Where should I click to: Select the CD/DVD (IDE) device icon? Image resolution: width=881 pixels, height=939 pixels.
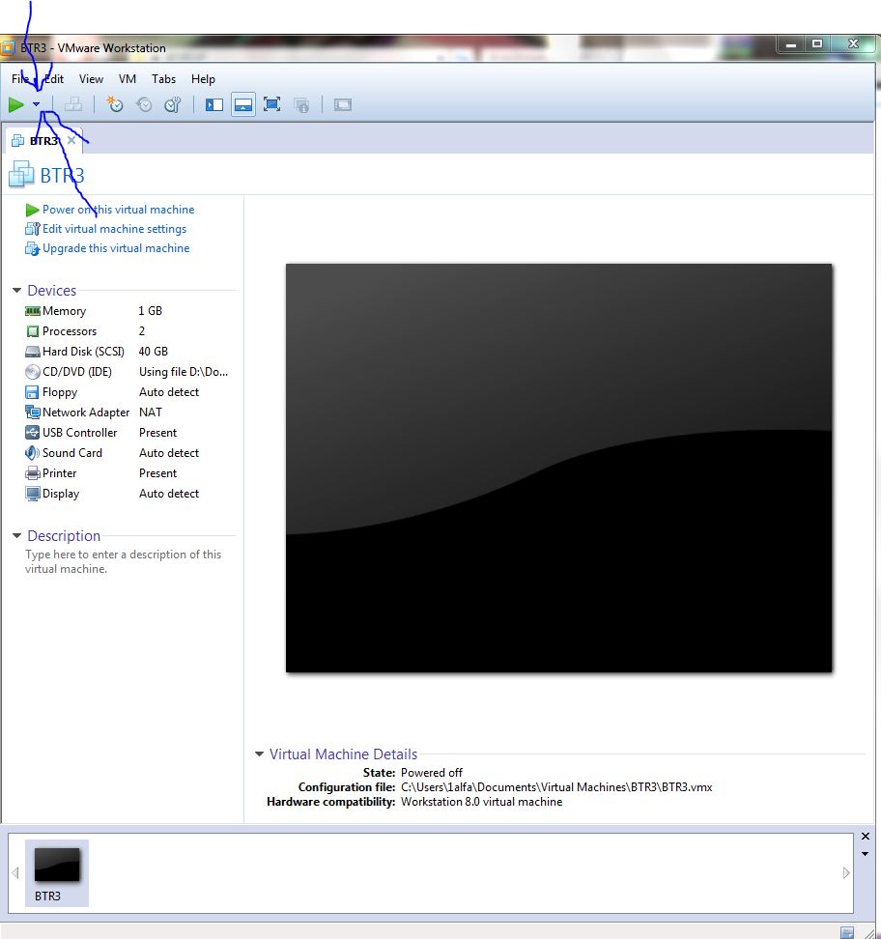[32, 372]
